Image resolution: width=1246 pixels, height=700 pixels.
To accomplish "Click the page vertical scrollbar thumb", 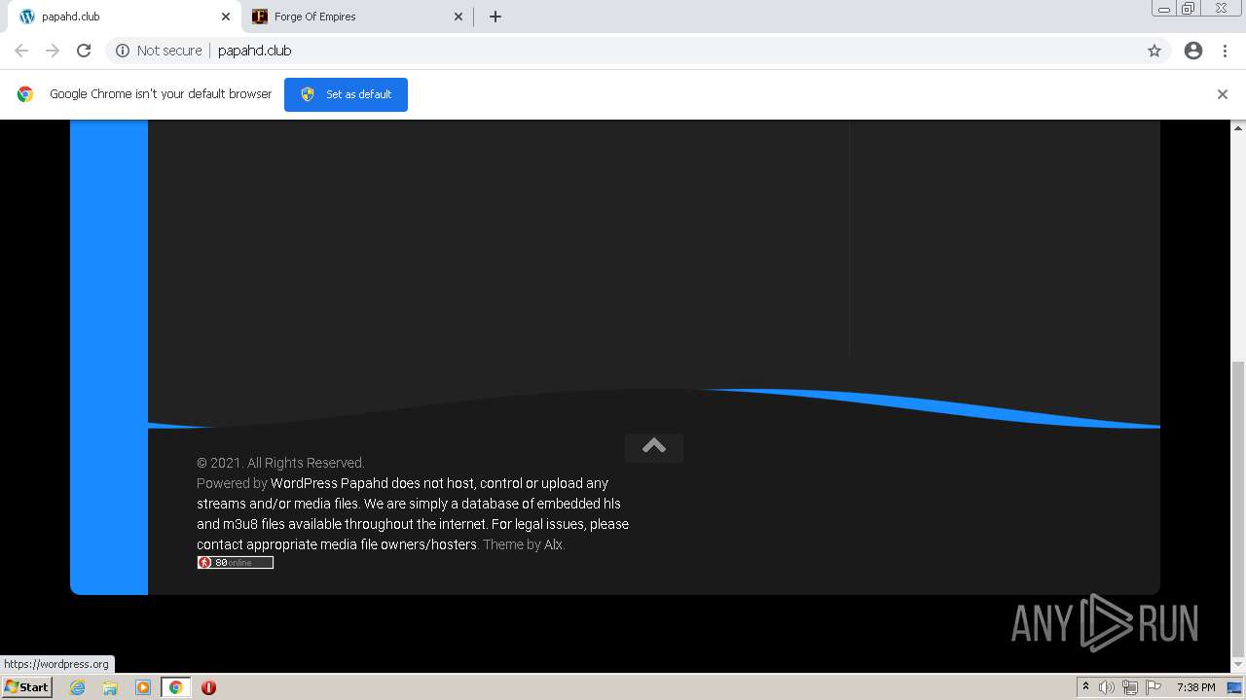I will click(x=1238, y=508).
